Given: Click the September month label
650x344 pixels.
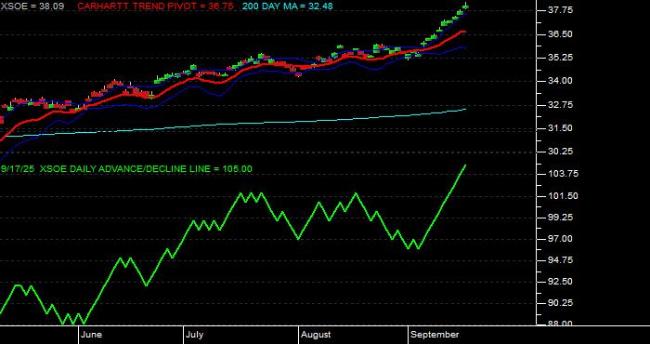Looking at the screenshot, I should point(435,335).
